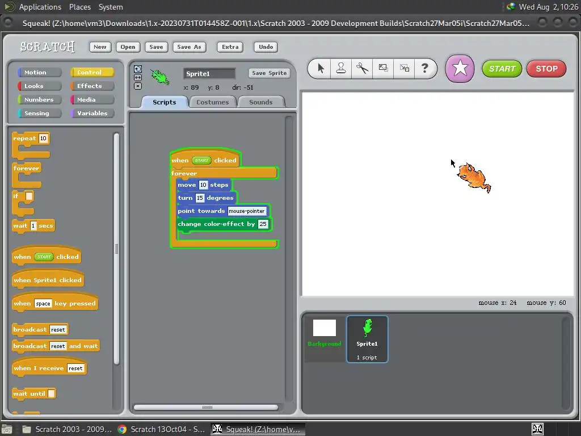581x436 pixels.
Task: Choose the left-right flip rotation style icon
Action: point(138,77)
